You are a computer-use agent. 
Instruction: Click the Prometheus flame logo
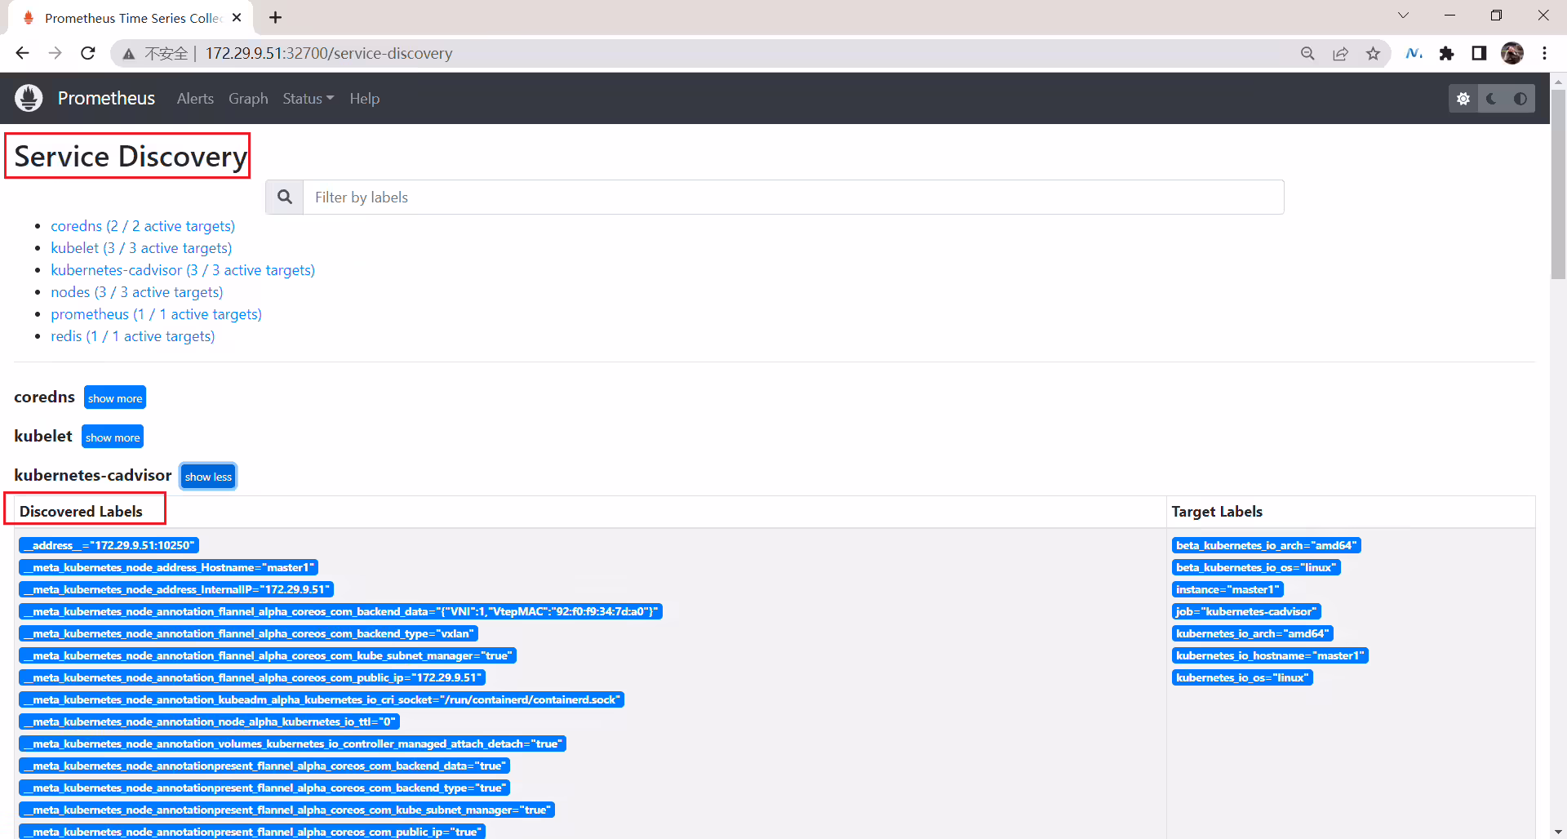(x=29, y=98)
